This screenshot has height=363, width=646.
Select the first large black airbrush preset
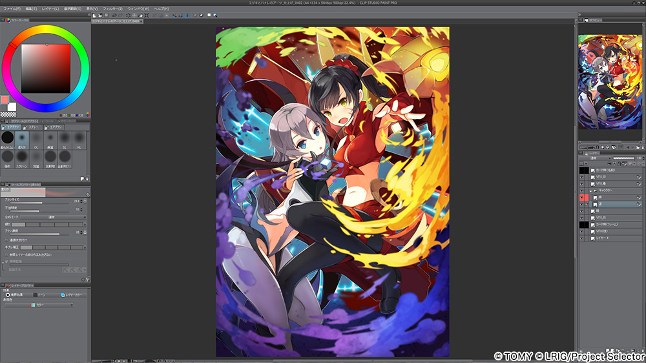tap(7, 141)
